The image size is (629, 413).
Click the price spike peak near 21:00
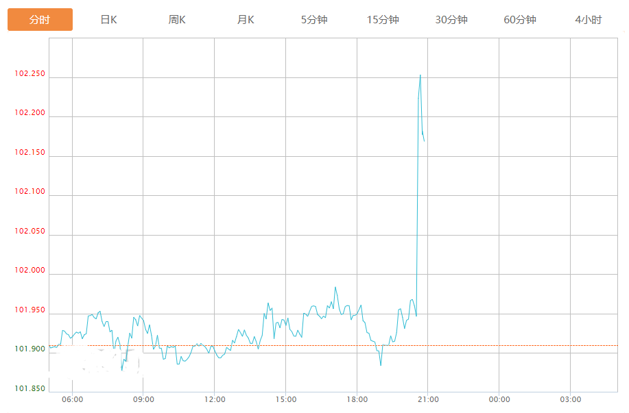pos(420,75)
